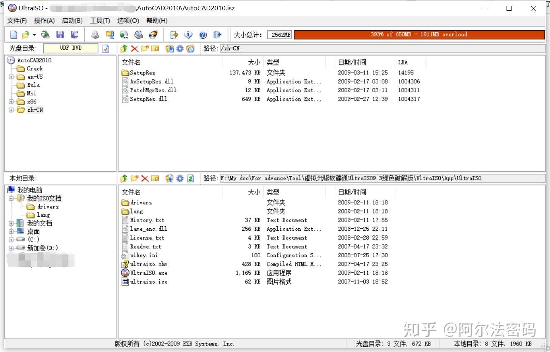Click the UDF DVD media type button
Viewport: 550px width, 352px height.
tap(71, 48)
